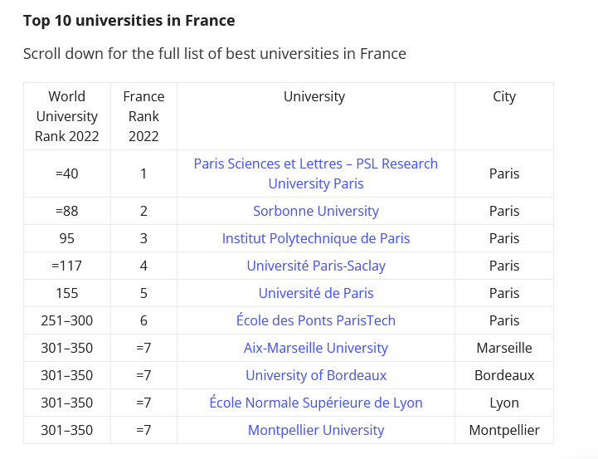Image resolution: width=598 pixels, height=459 pixels.
Task: Open University of Bordeaux link
Action: [315, 375]
